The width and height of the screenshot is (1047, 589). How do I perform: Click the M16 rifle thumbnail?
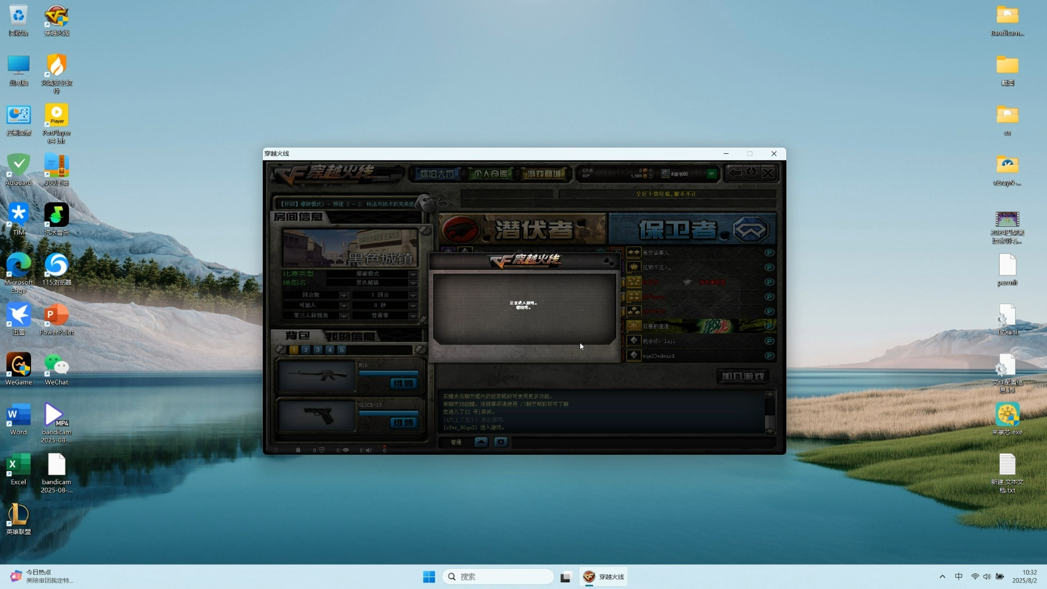317,376
